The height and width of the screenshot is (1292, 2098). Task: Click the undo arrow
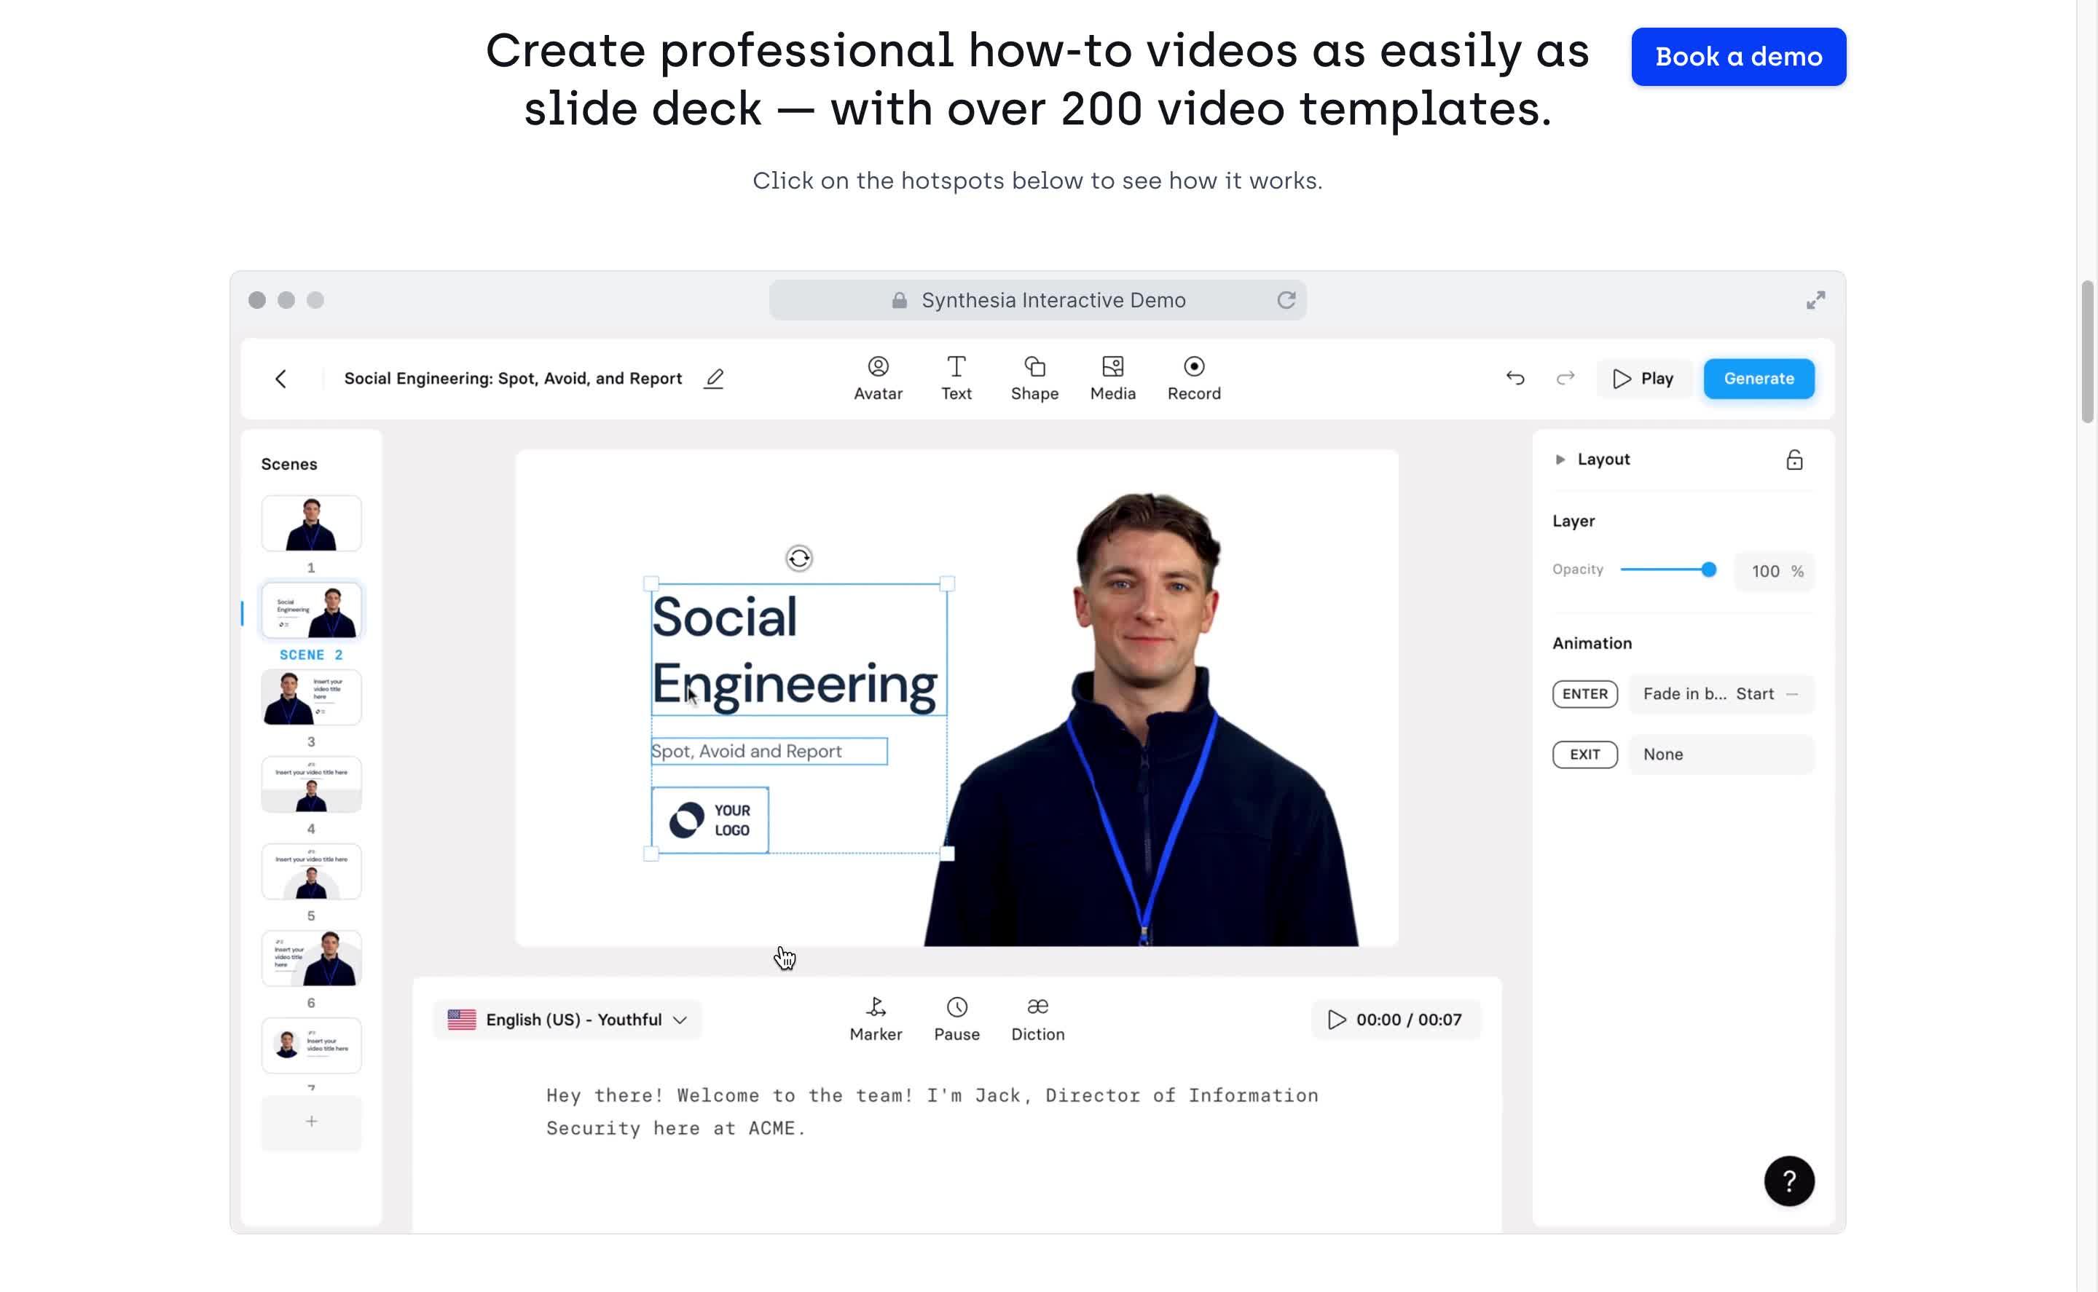point(1514,378)
